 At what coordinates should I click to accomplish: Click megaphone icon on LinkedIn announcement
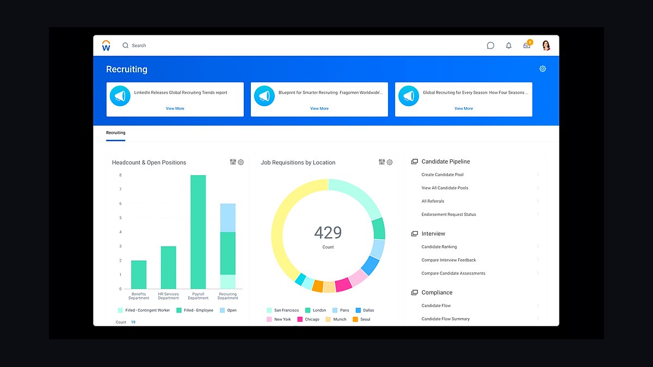tap(120, 96)
